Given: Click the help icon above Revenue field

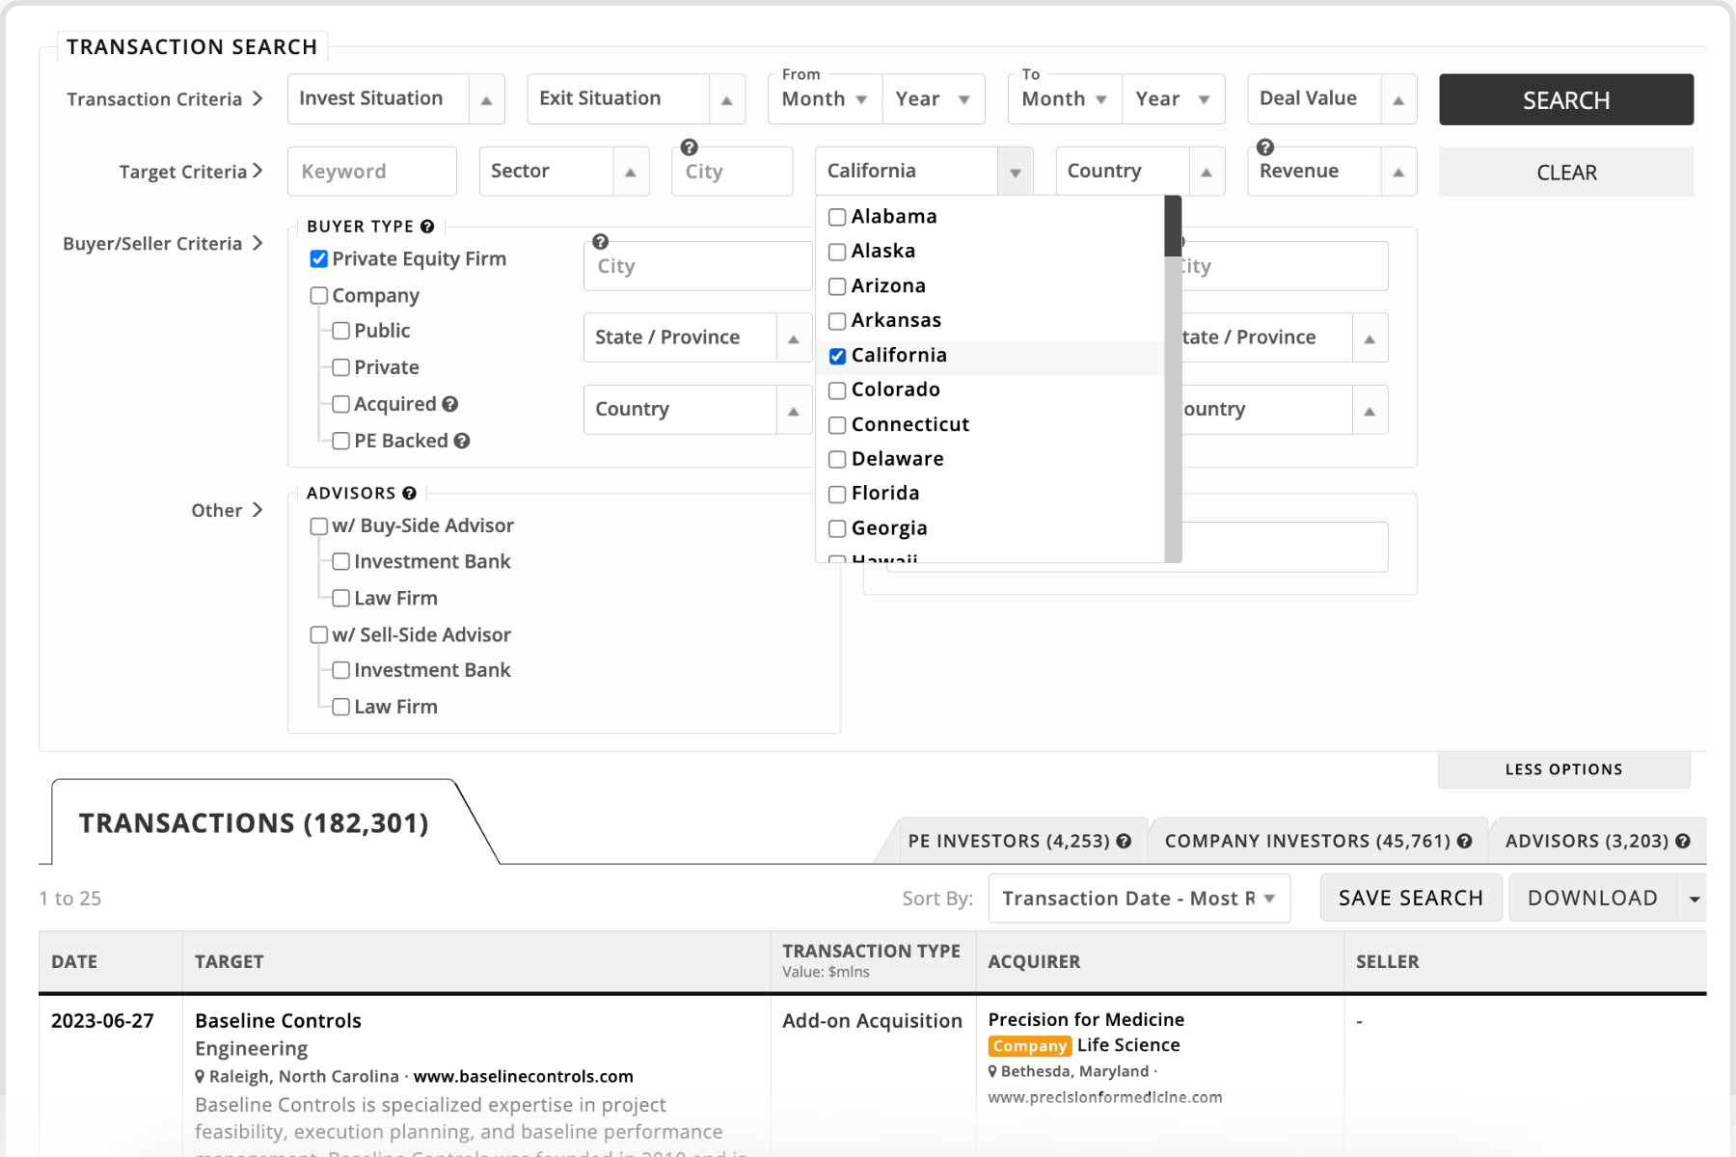Looking at the screenshot, I should (1265, 148).
